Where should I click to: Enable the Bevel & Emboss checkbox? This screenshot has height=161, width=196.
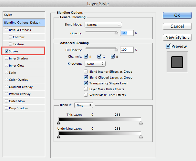6,30
